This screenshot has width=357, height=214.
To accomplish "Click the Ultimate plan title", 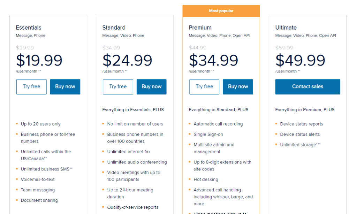I will click(x=286, y=28).
